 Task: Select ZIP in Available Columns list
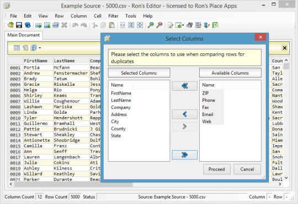[x=205, y=93]
